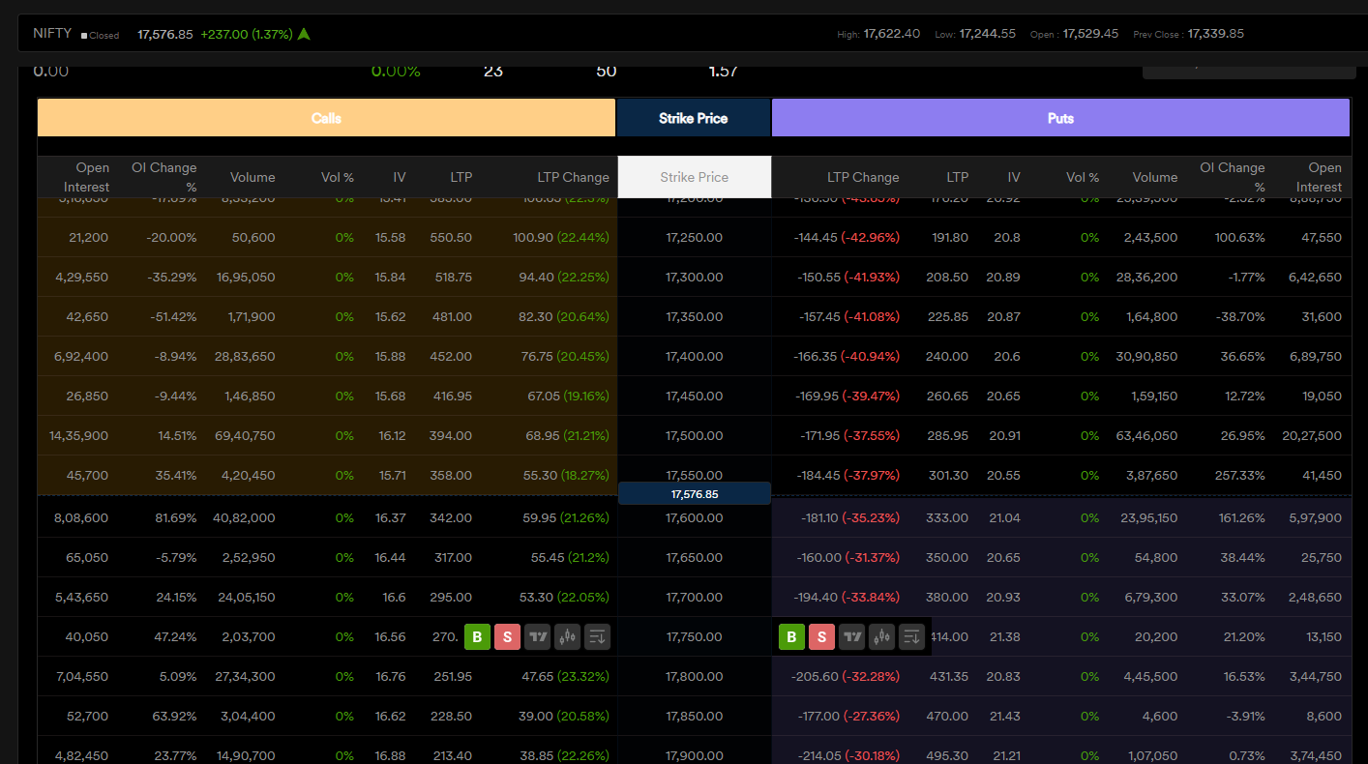The height and width of the screenshot is (764, 1368).
Task: Select the 17,500.00 strike price cell
Action: [694, 435]
